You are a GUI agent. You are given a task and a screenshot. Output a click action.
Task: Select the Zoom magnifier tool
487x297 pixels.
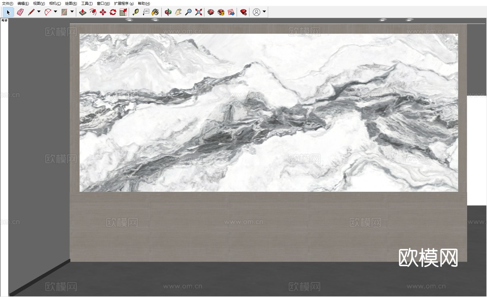pyautogui.click(x=188, y=12)
